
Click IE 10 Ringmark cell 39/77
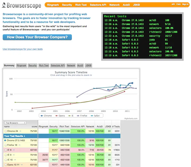44,160
